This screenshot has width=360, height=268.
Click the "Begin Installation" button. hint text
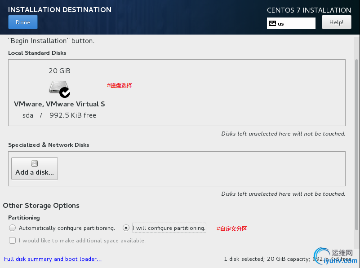coord(51,41)
